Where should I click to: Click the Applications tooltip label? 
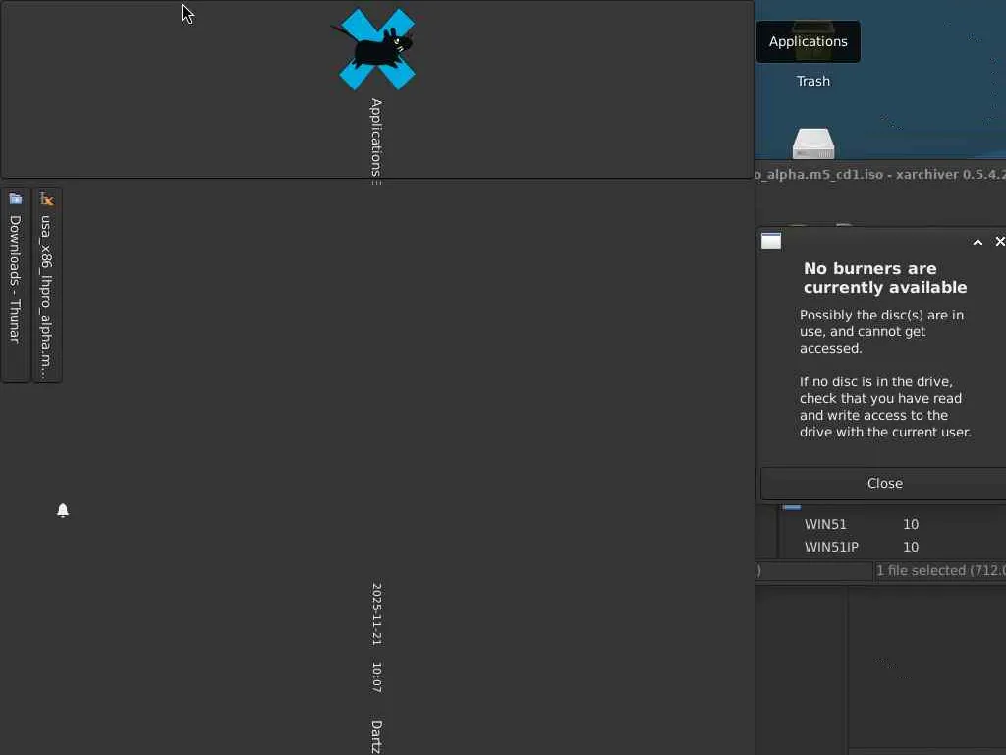pos(809,41)
